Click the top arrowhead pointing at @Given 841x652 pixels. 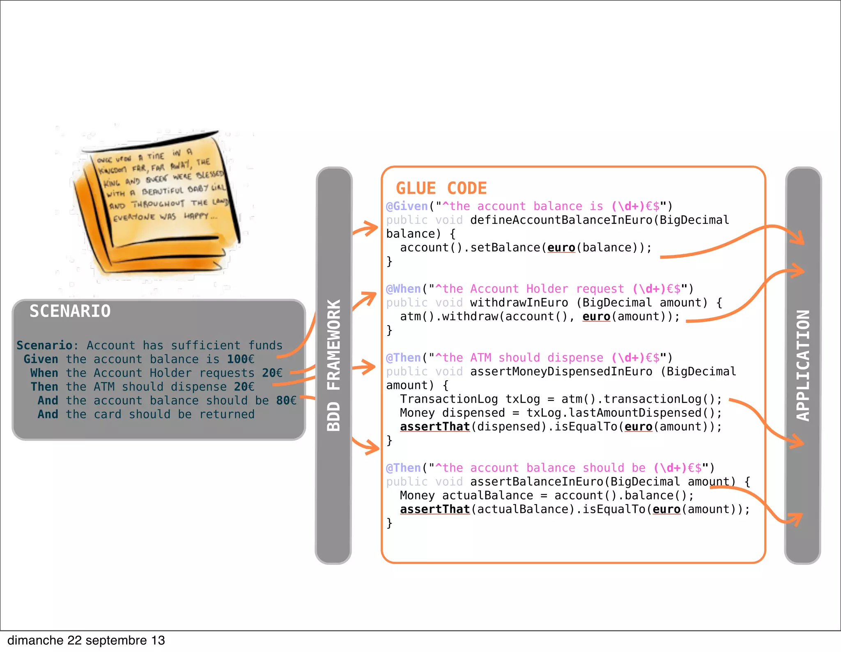click(x=373, y=228)
